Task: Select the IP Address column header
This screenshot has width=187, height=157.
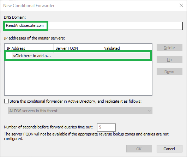Action: pos(29,48)
